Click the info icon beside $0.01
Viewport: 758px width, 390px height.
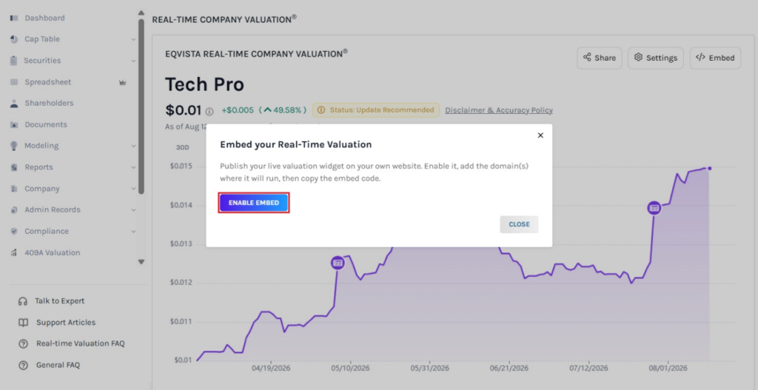209,112
